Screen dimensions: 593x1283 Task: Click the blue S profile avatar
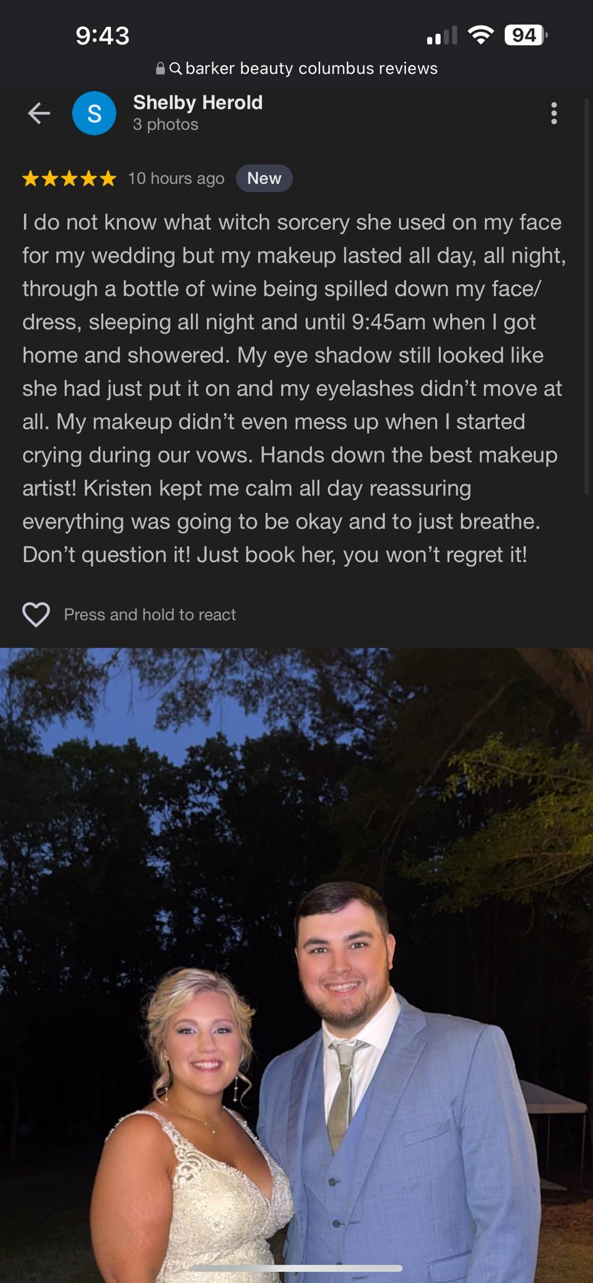pos(94,113)
